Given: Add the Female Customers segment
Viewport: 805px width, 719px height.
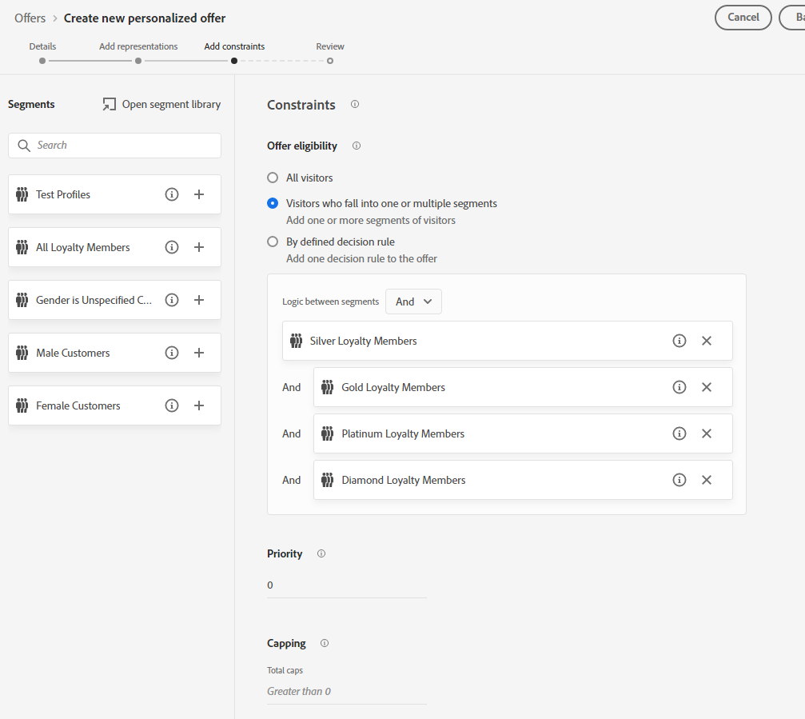Looking at the screenshot, I should [199, 405].
